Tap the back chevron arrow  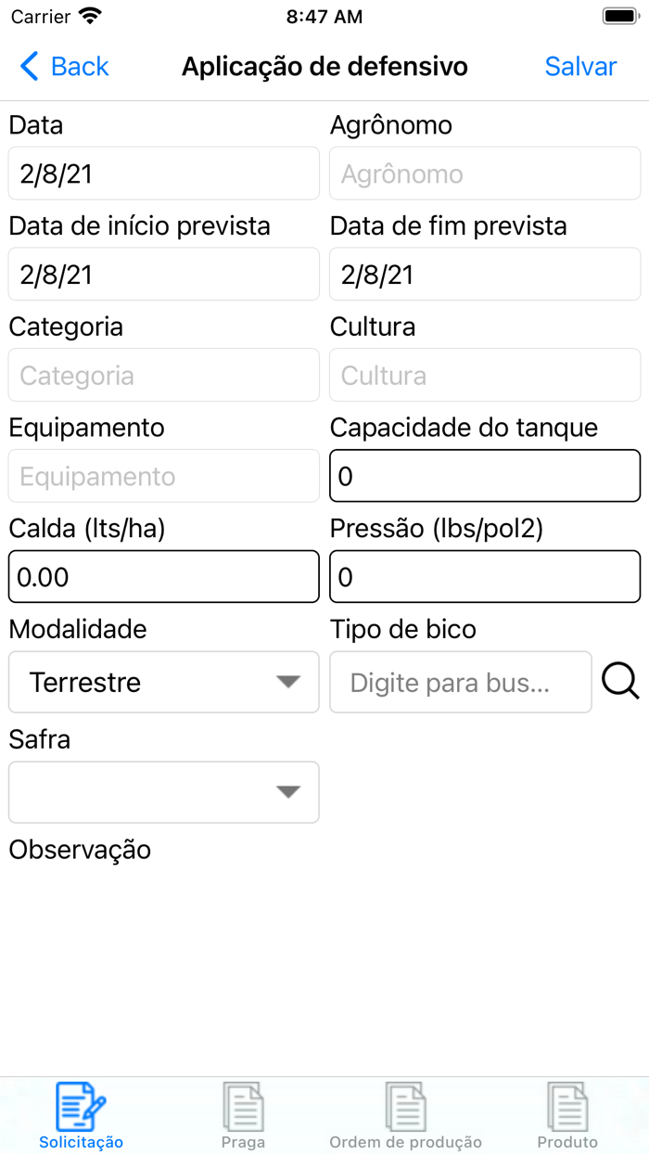27,66
